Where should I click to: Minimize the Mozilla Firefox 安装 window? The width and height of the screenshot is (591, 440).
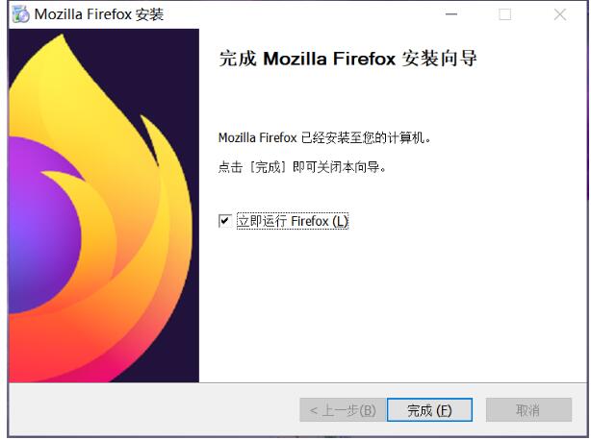click(x=451, y=14)
